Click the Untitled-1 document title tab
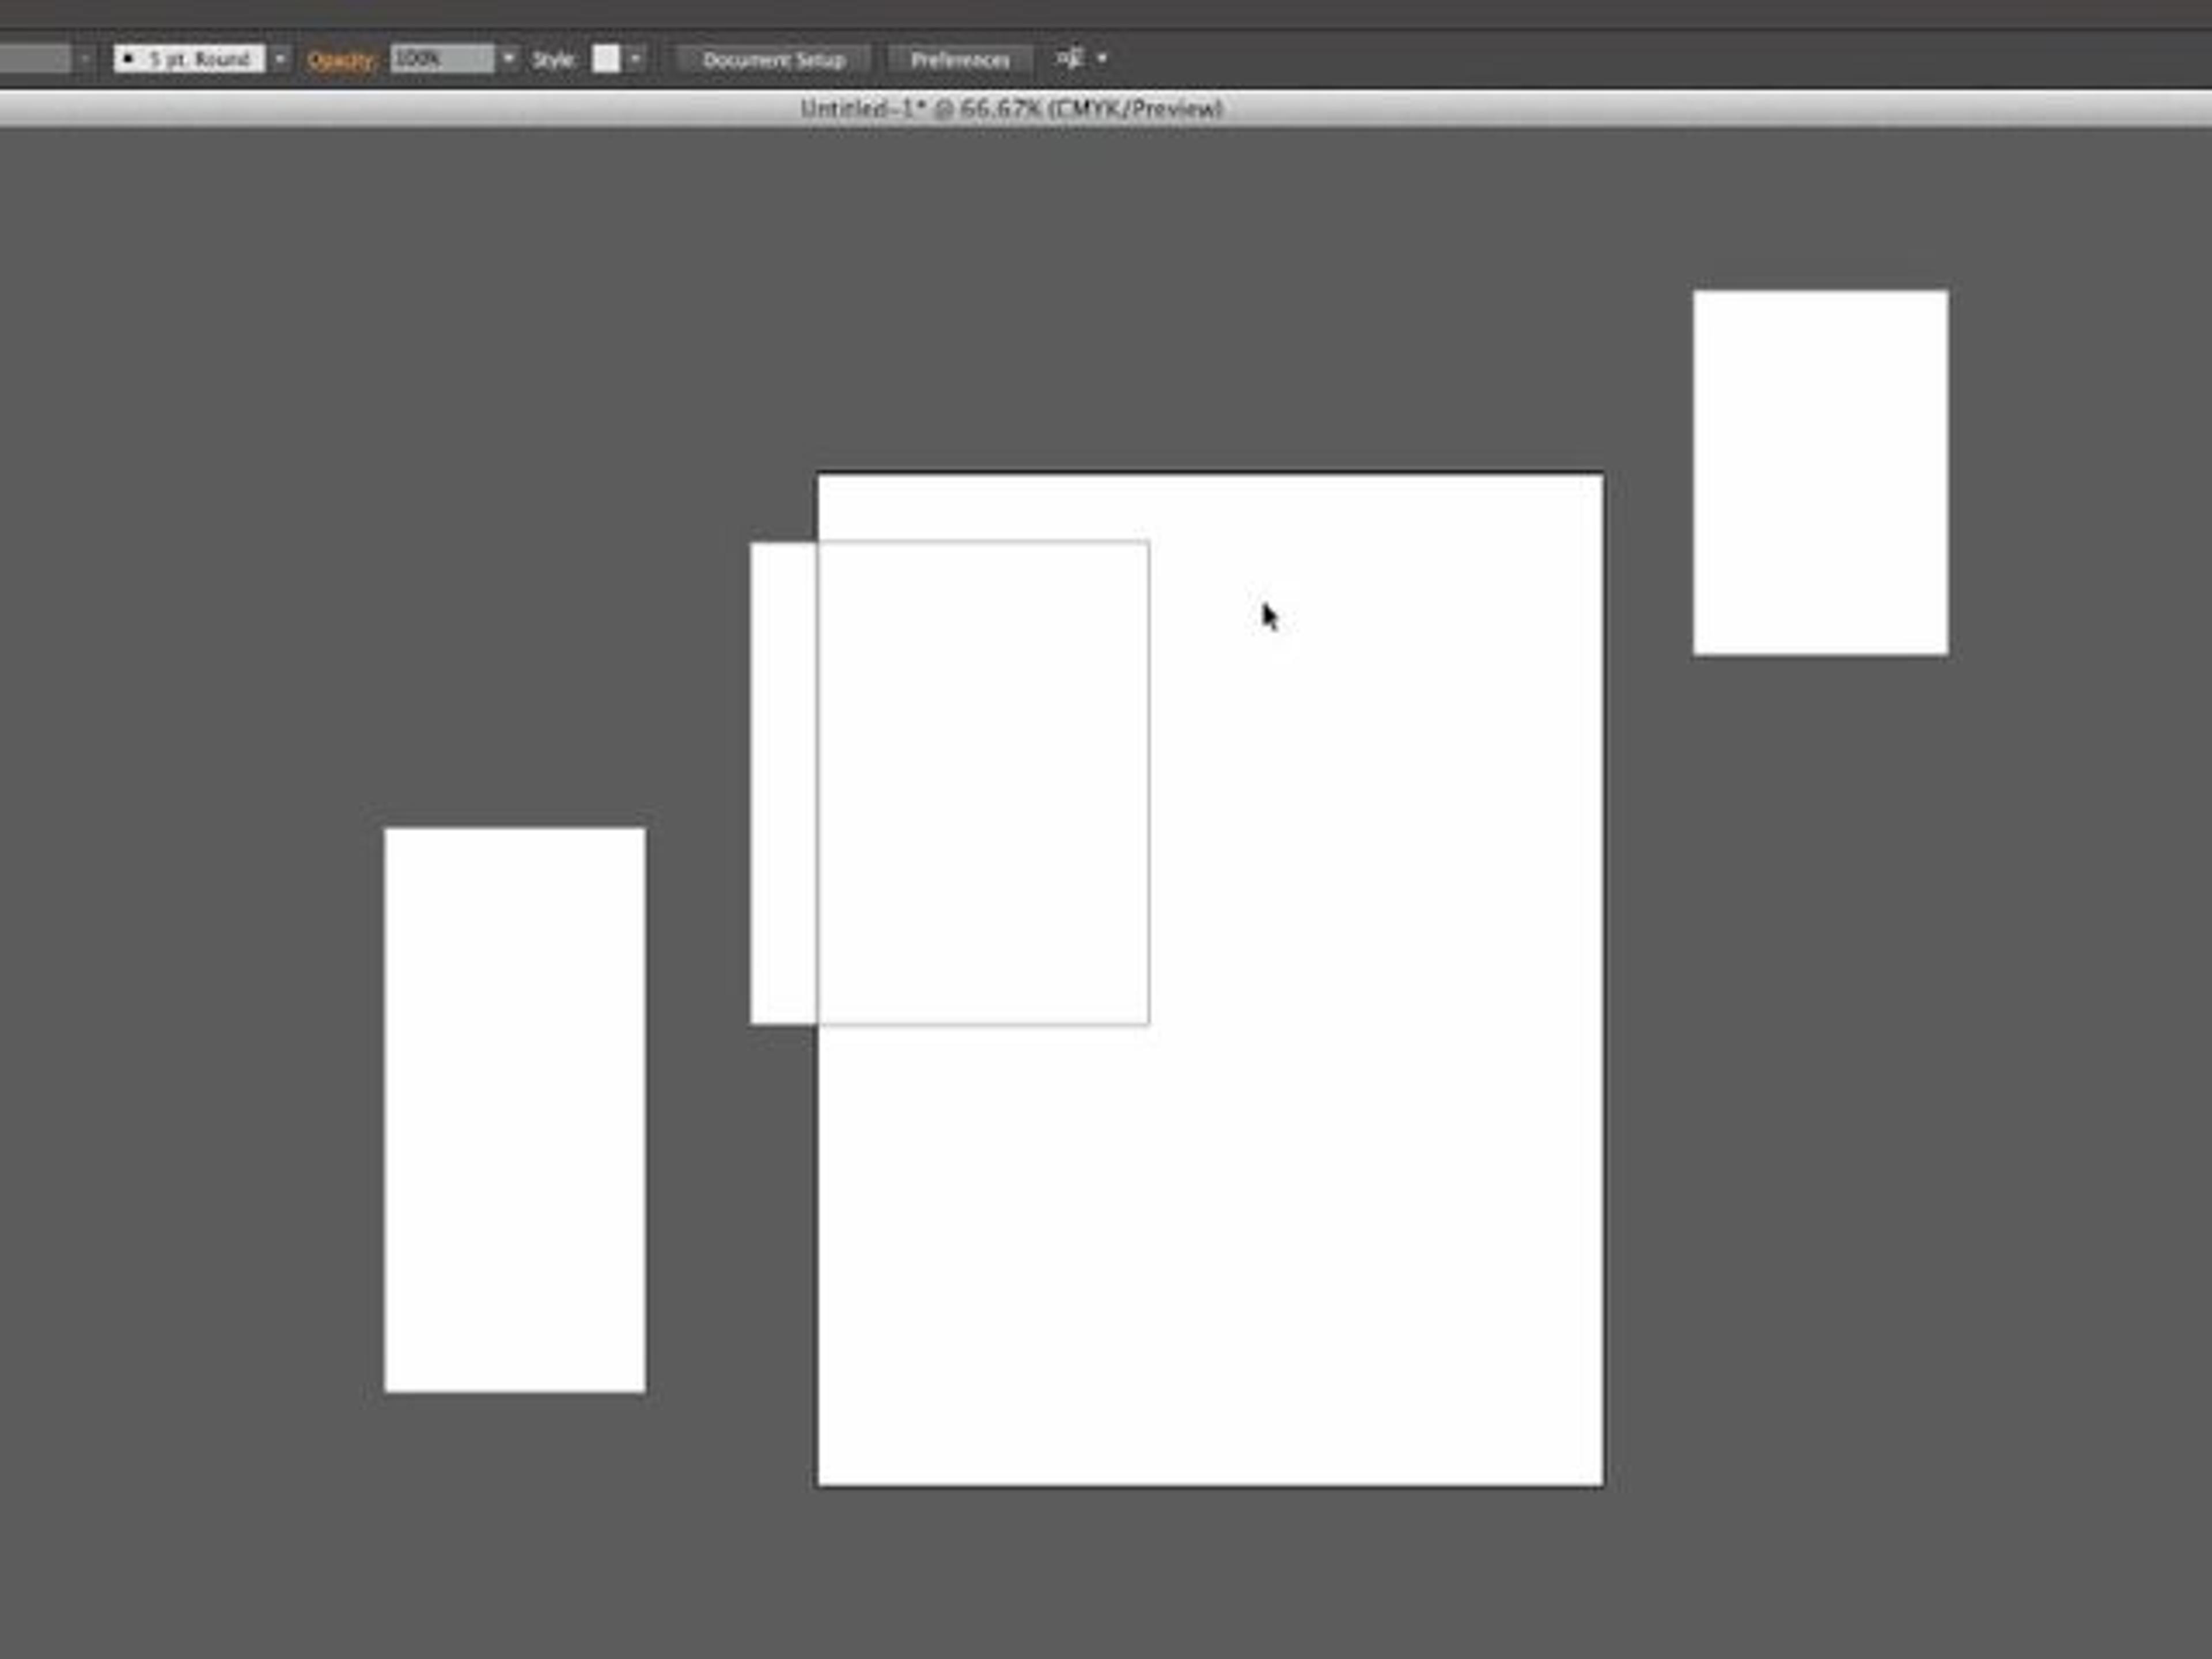 [1011, 109]
